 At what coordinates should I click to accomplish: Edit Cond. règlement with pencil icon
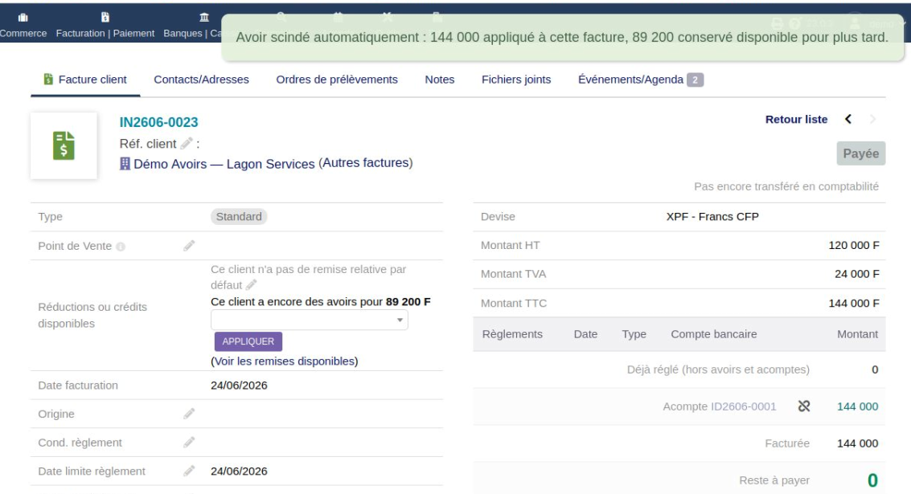click(189, 443)
